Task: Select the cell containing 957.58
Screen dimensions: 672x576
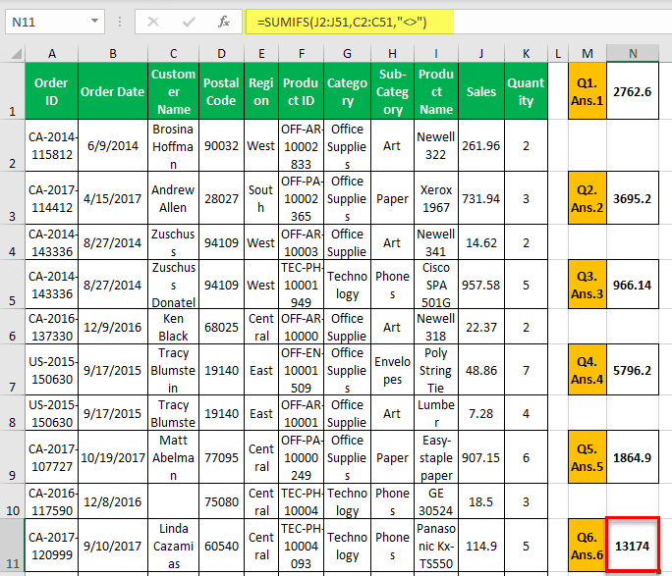Action: point(481,285)
